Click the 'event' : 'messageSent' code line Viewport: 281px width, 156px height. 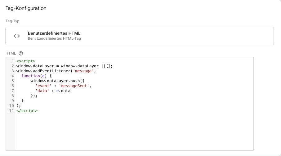pyautogui.click(x=63, y=86)
